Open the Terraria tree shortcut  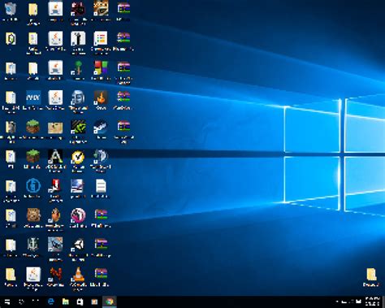pyautogui.click(x=78, y=67)
